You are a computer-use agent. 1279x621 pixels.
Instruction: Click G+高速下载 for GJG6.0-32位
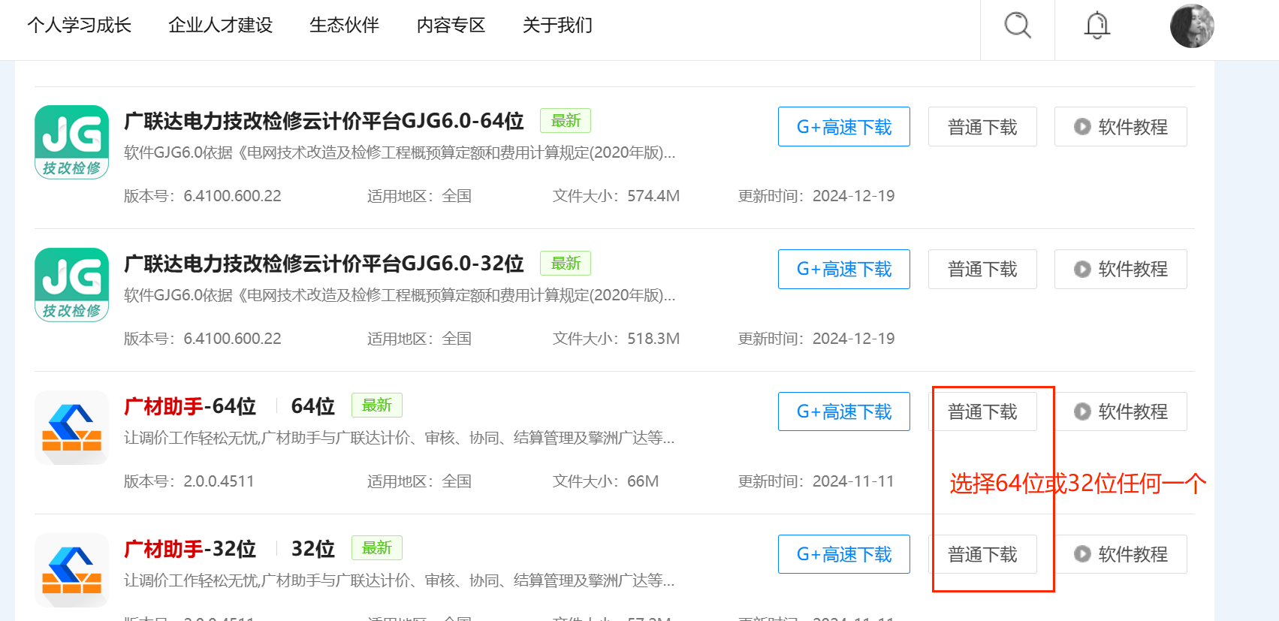[844, 270]
